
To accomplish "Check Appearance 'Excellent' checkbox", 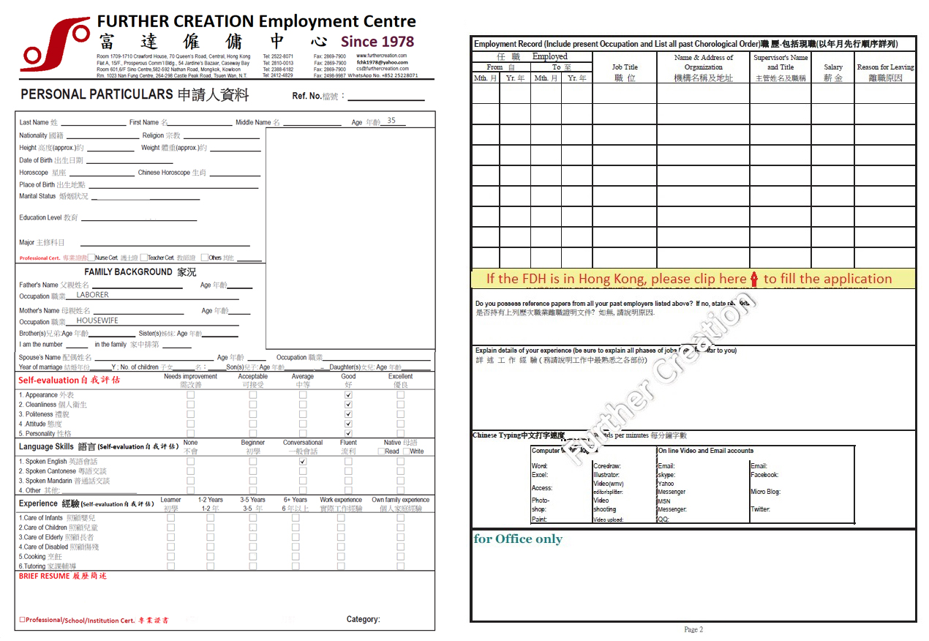I will pos(400,394).
